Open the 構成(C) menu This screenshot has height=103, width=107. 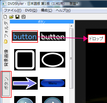(47, 10)
